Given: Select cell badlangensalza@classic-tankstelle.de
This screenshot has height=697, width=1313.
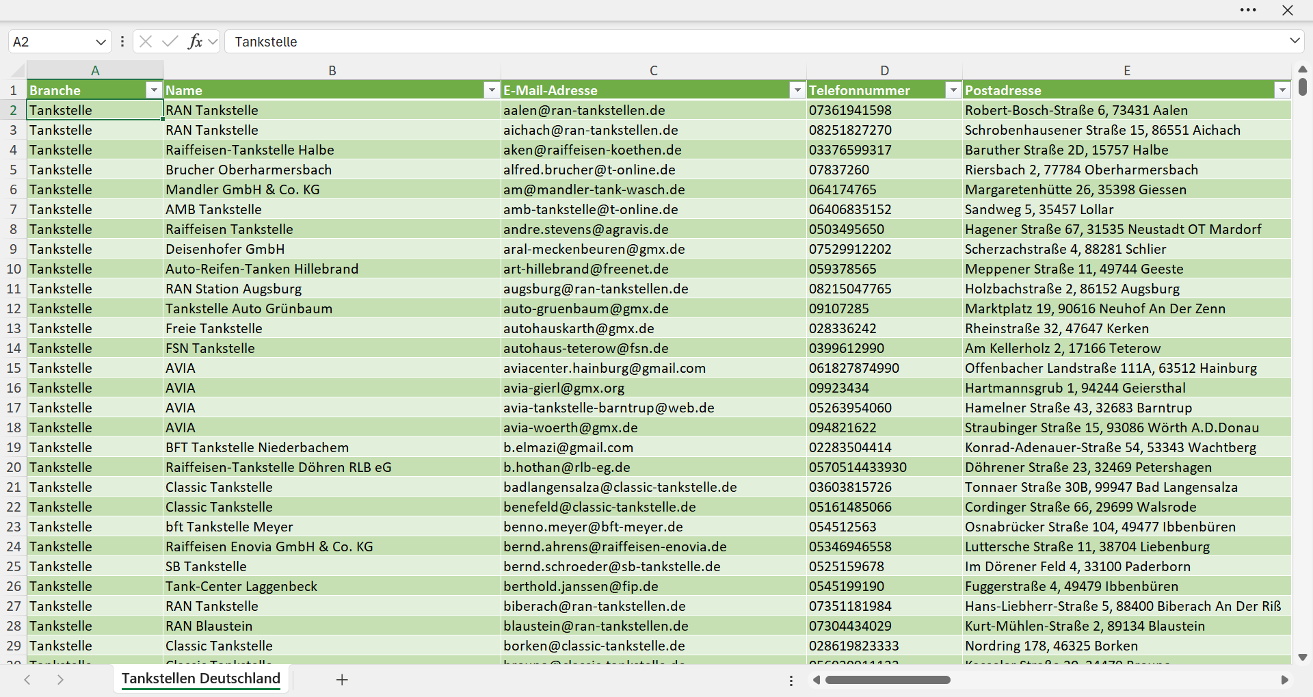Looking at the screenshot, I should coord(654,487).
